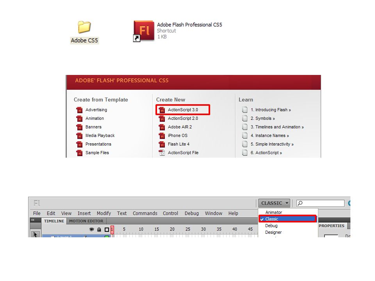Open the 3. Timelines and Animation lesson

point(277,127)
